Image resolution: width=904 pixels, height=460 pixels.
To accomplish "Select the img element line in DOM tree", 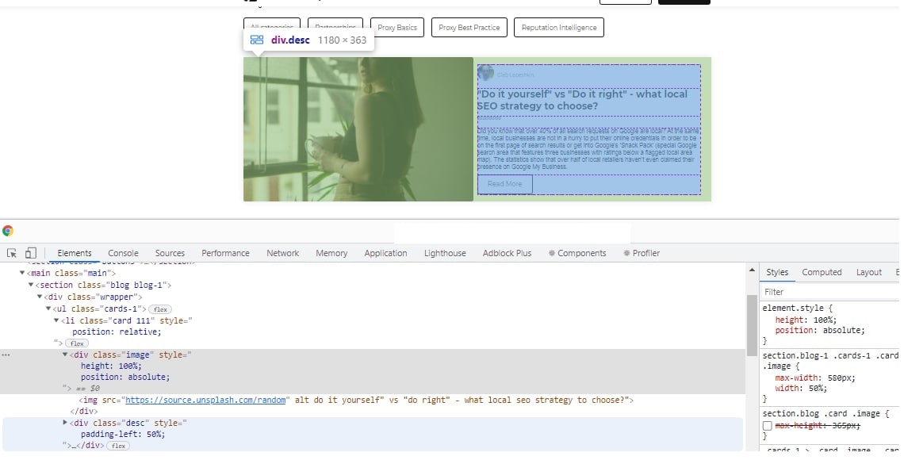I will [356, 400].
